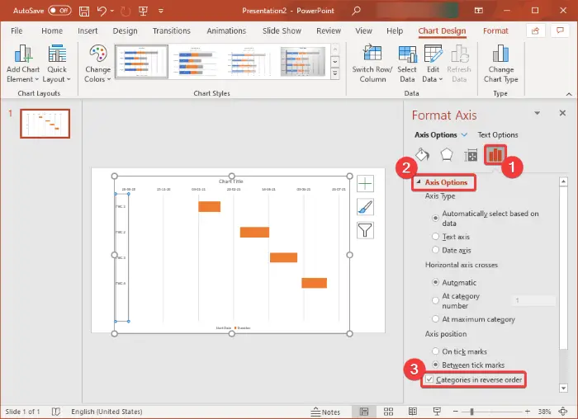Collapse the Axis Options section
The image size is (578, 419).
click(x=419, y=182)
